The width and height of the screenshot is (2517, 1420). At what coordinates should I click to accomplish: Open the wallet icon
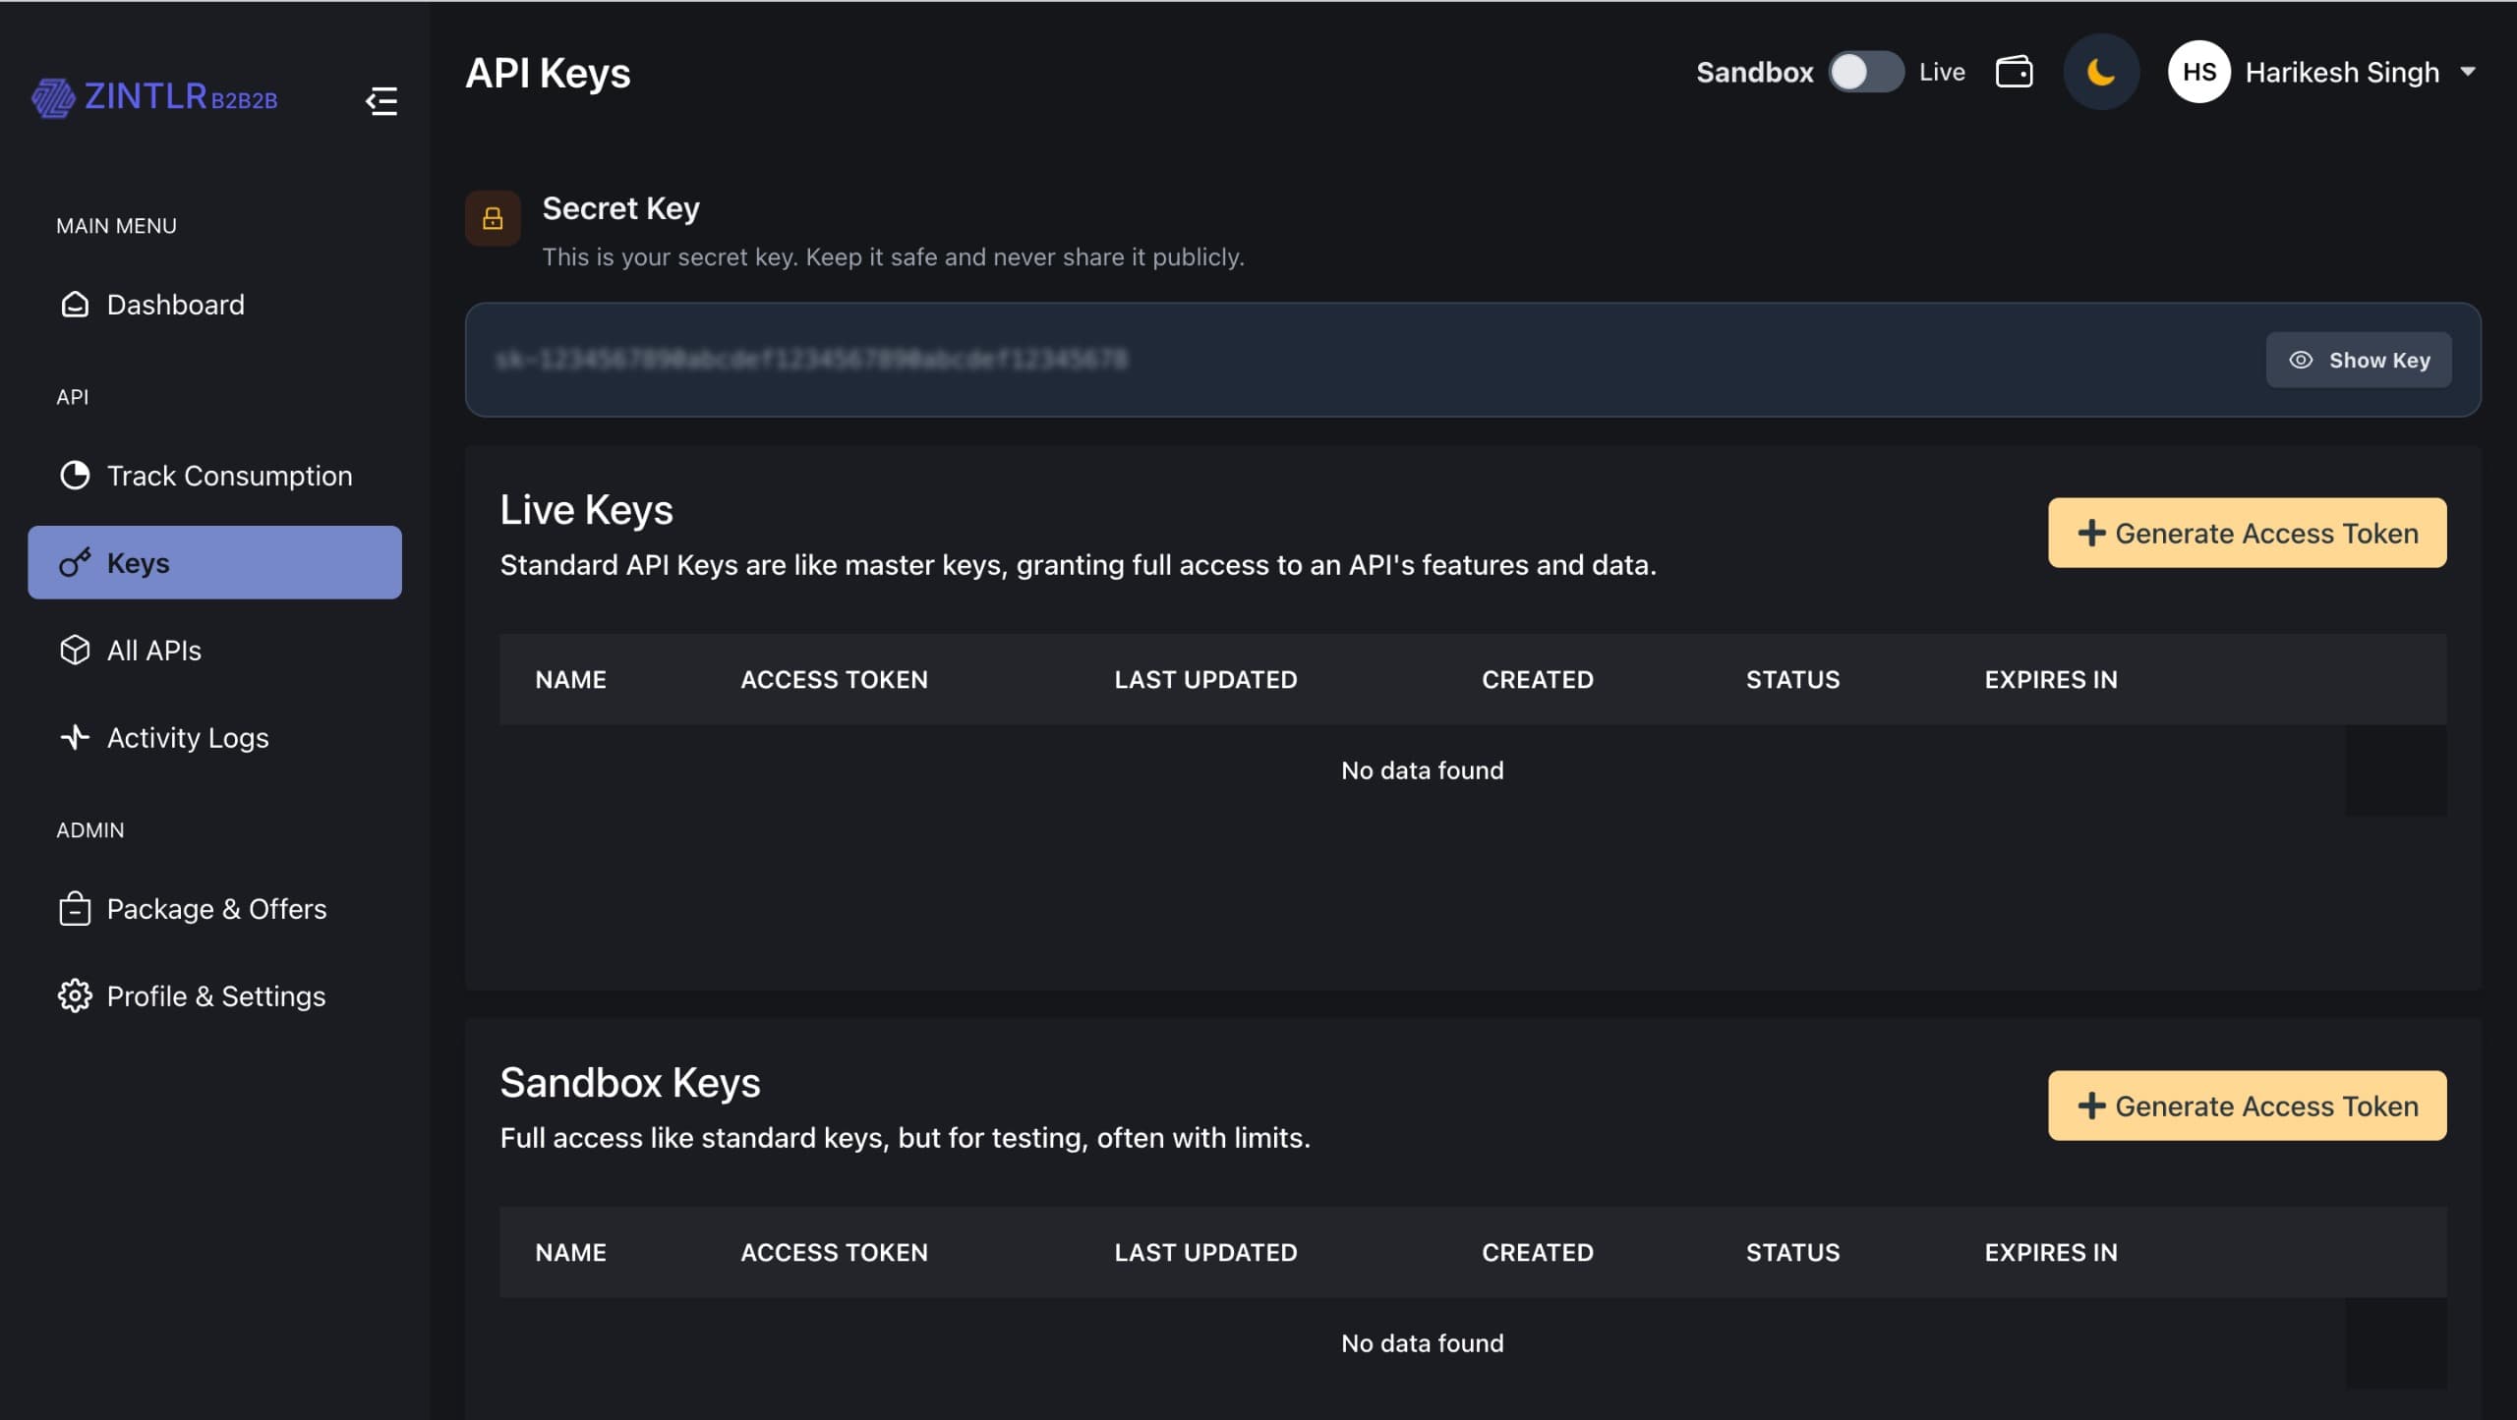[2014, 73]
